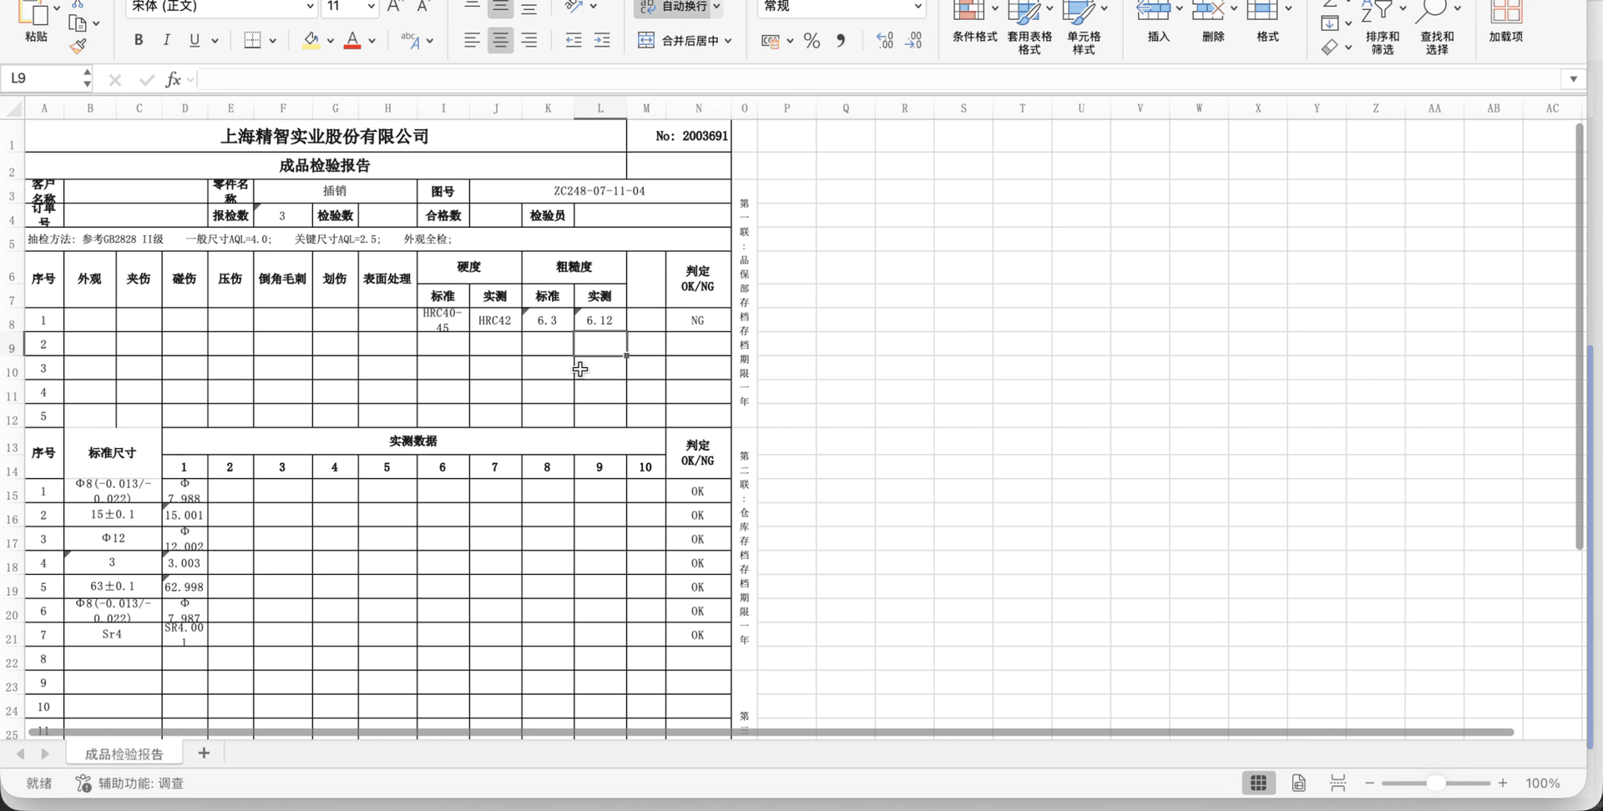Click the Clear eraser icon
This screenshot has height=811, width=1603.
(x=1330, y=48)
